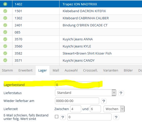
Task: Click green status icon for article 1501
Action: click(x=5, y=11)
